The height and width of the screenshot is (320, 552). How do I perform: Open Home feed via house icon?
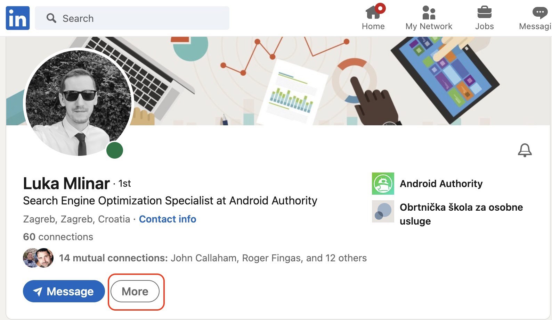[x=373, y=12]
